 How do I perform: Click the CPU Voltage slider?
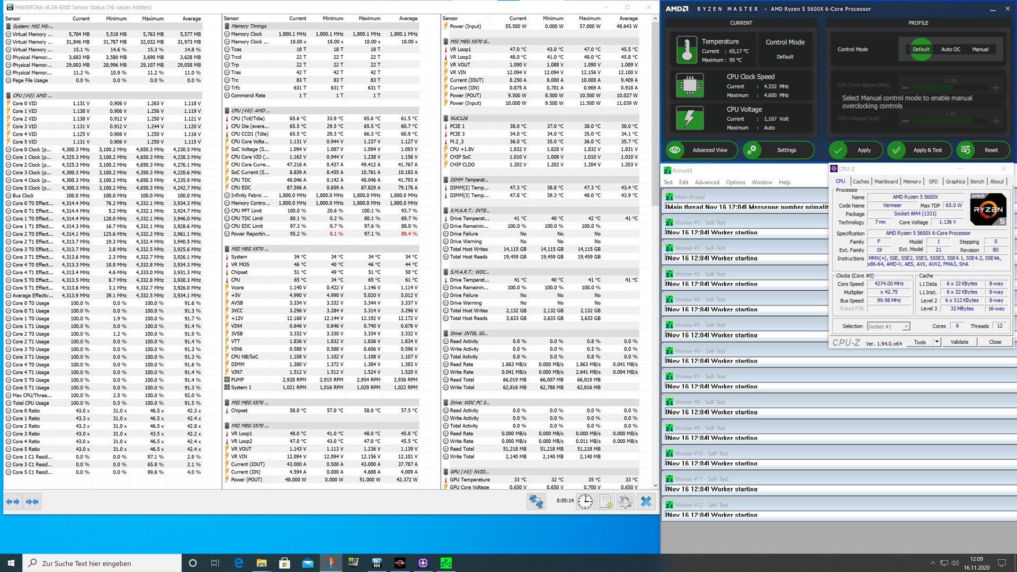coord(951,121)
